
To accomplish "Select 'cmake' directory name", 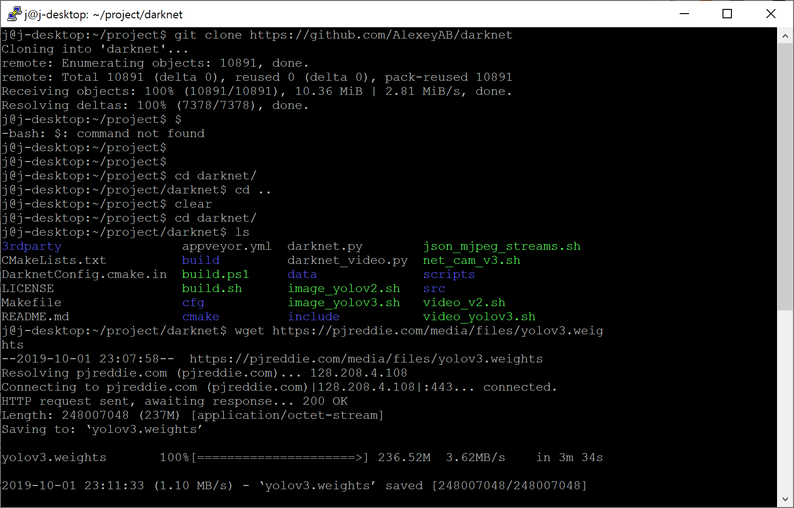I will coord(201,317).
